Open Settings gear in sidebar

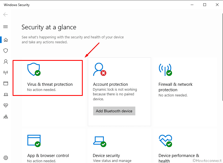coord(6,158)
